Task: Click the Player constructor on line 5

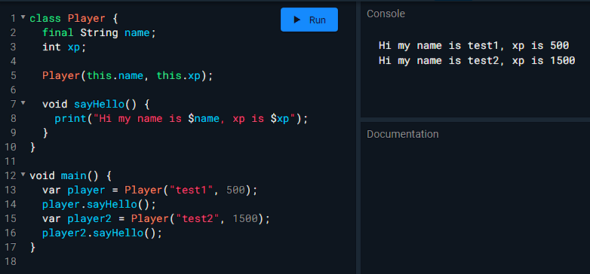Action: click(x=128, y=75)
